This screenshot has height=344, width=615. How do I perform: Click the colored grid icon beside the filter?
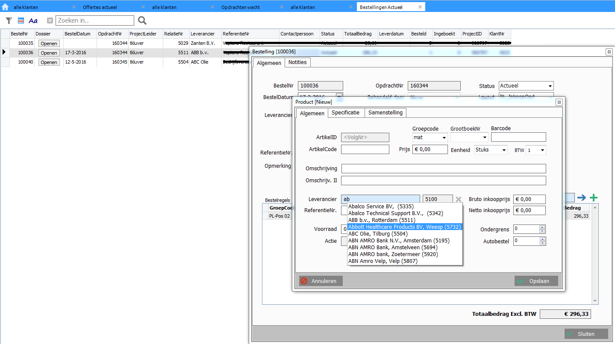tap(21, 20)
